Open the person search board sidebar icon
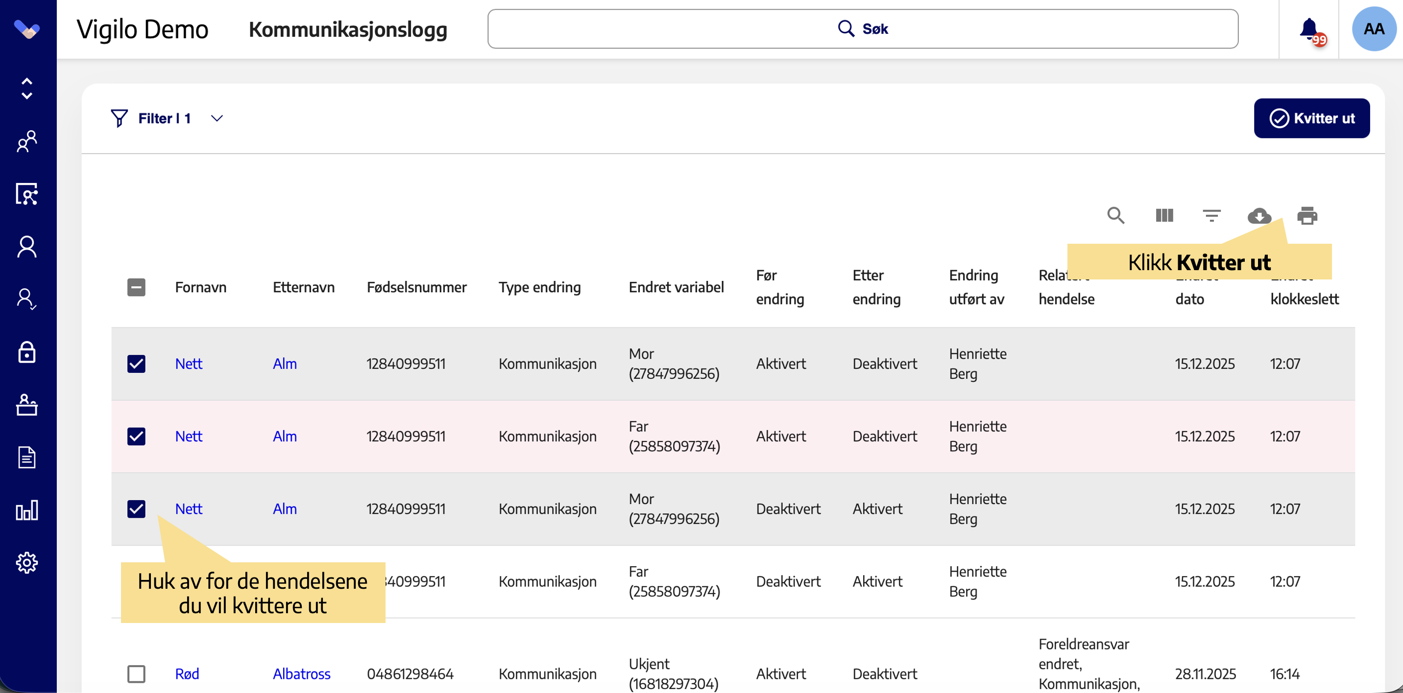Screen dimensions: 1403x693 point(26,194)
